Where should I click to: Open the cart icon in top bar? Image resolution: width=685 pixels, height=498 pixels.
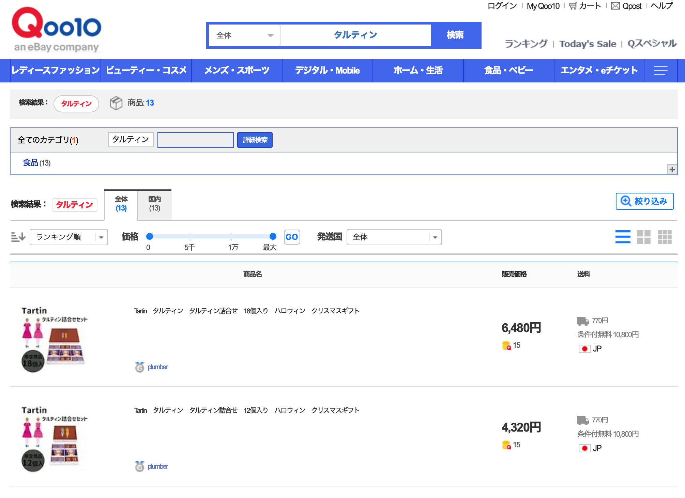tap(573, 6)
